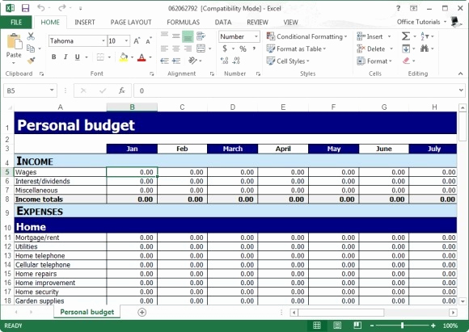The width and height of the screenshot is (469, 332).
Task: Redo the last action
Action: tap(62, 8)
